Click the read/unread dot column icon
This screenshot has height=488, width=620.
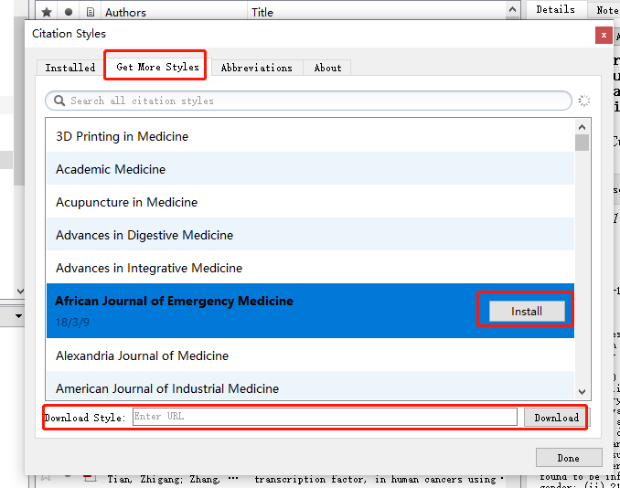pos(69,12)
